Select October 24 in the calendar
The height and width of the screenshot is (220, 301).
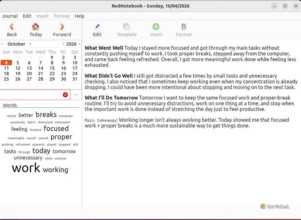pos(75,74)
